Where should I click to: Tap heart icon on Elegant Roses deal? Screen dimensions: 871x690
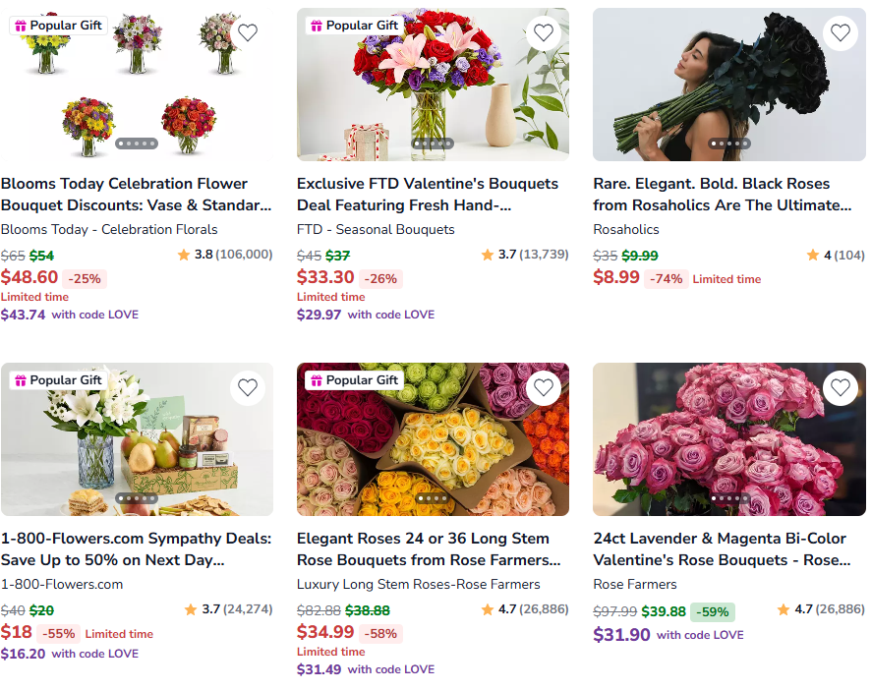pyautogui.click(x=544, y=388)
